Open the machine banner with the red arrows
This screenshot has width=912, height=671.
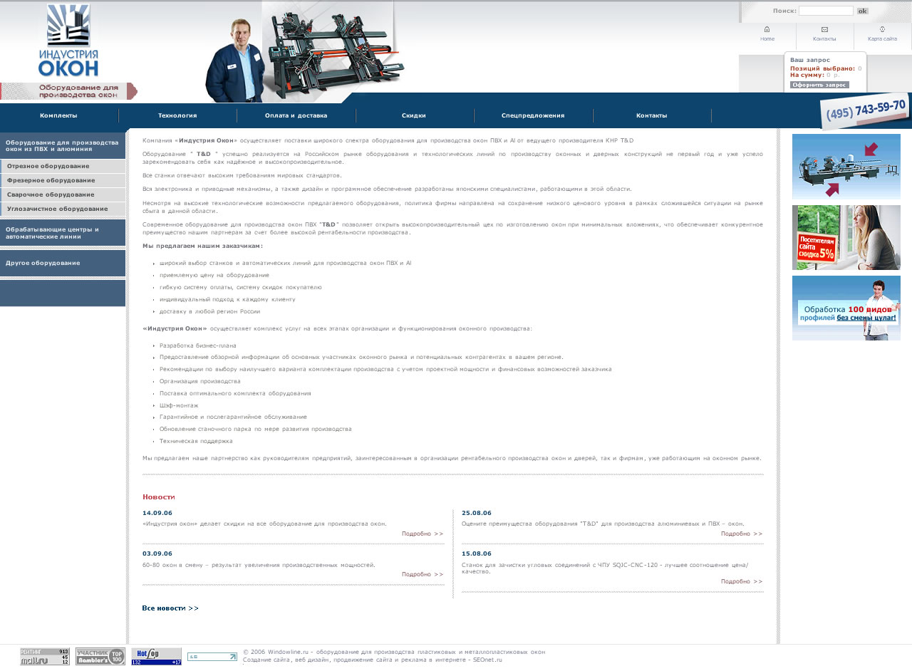(x=846, y=167)
